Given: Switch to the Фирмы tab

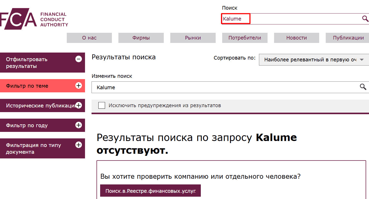Looking at the screenshot, I should coord(141,38).
